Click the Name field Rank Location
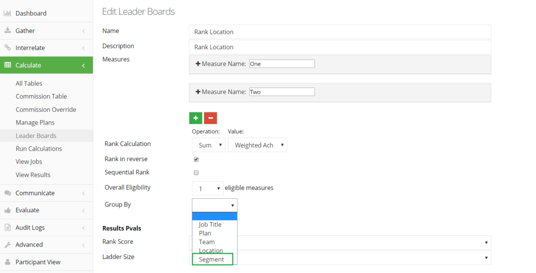 (340, 32)
